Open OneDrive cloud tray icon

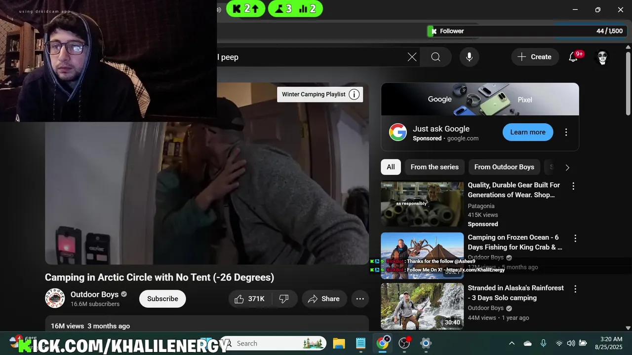coord(527,343)
